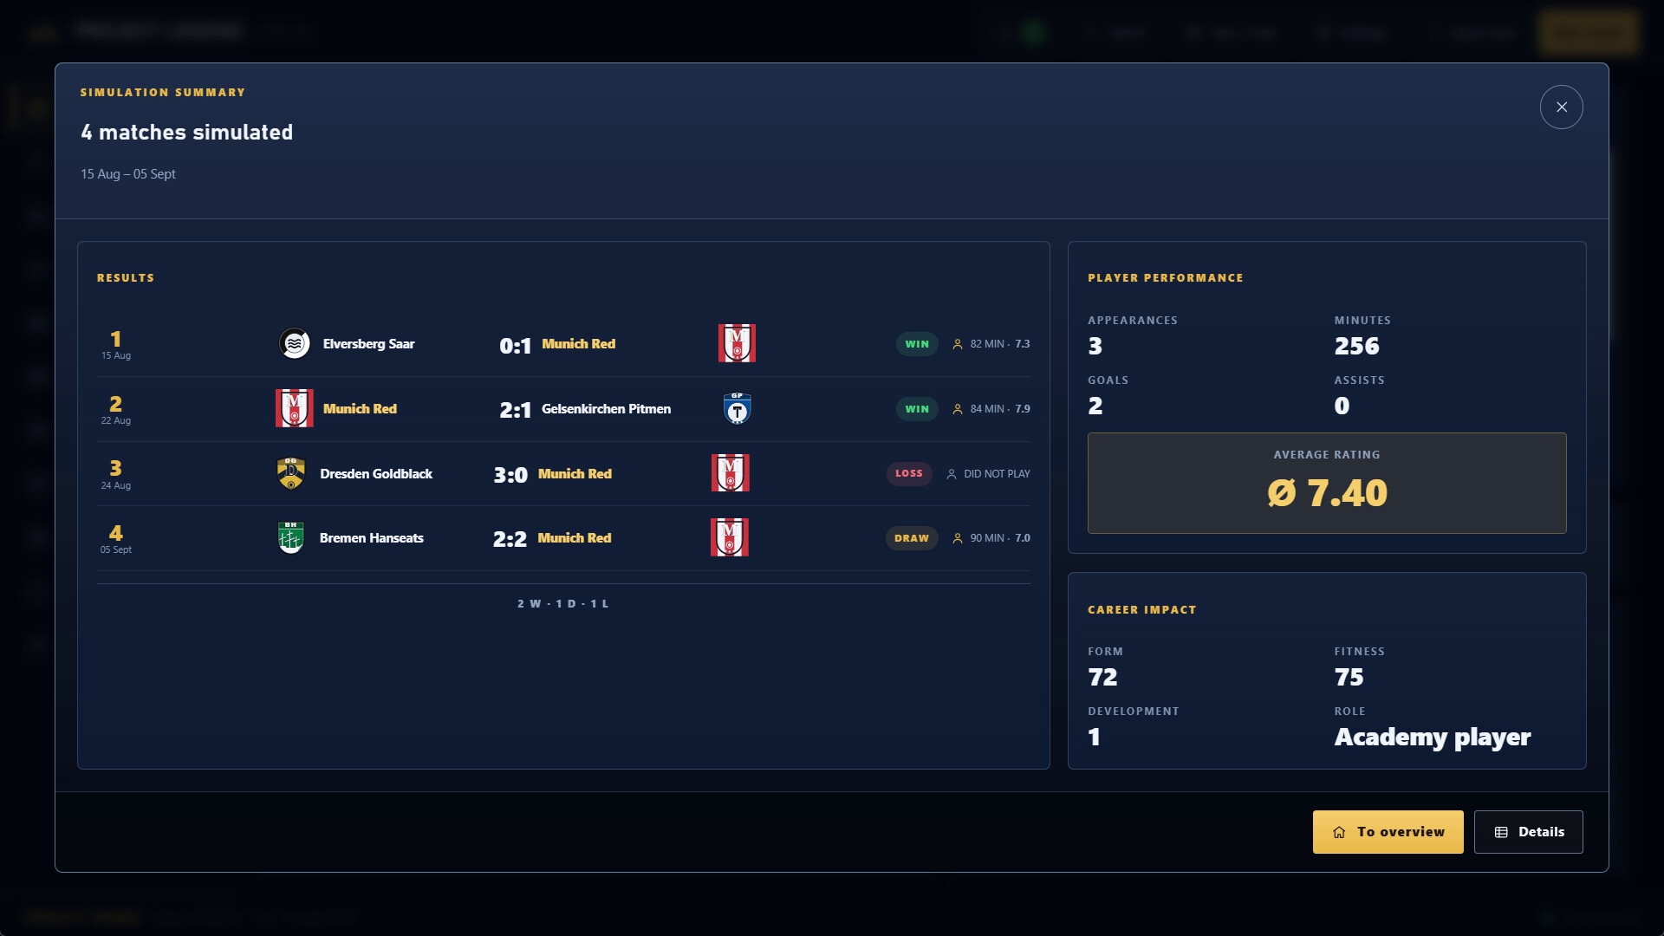
Task: Click Munich Red crest in match 1 row
Action: pyautogui.click(x=737, y=343)
